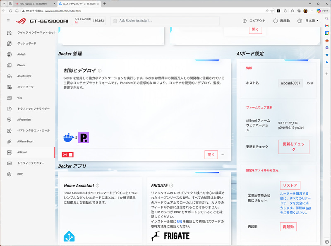Screen dimensions: 331x246
Task: Open 設定 menu item
Action: pyautogui.click(x=20, y=174)
